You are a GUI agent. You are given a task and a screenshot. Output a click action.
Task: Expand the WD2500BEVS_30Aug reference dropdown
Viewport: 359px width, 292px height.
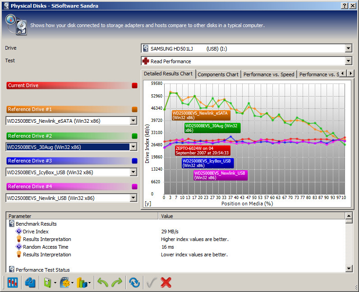133,147
